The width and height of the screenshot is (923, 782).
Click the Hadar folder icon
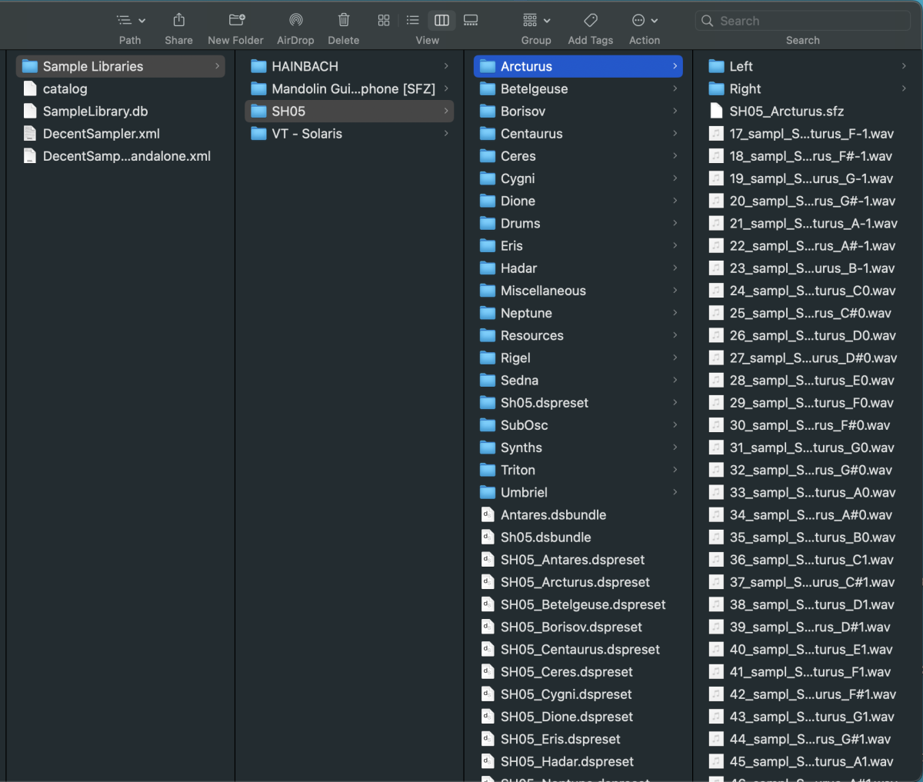488,268
